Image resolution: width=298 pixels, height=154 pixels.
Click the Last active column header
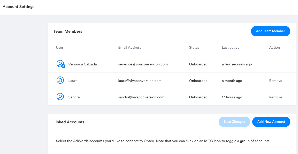(x=231, y=48)
